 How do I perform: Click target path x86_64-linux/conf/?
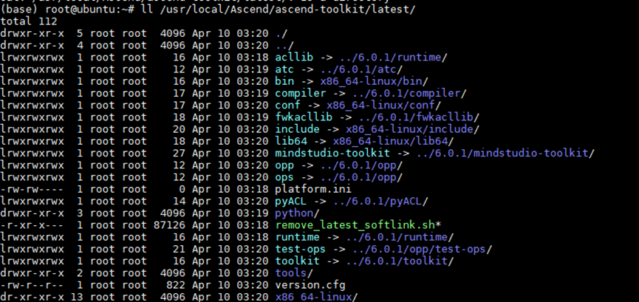point(384,105)
